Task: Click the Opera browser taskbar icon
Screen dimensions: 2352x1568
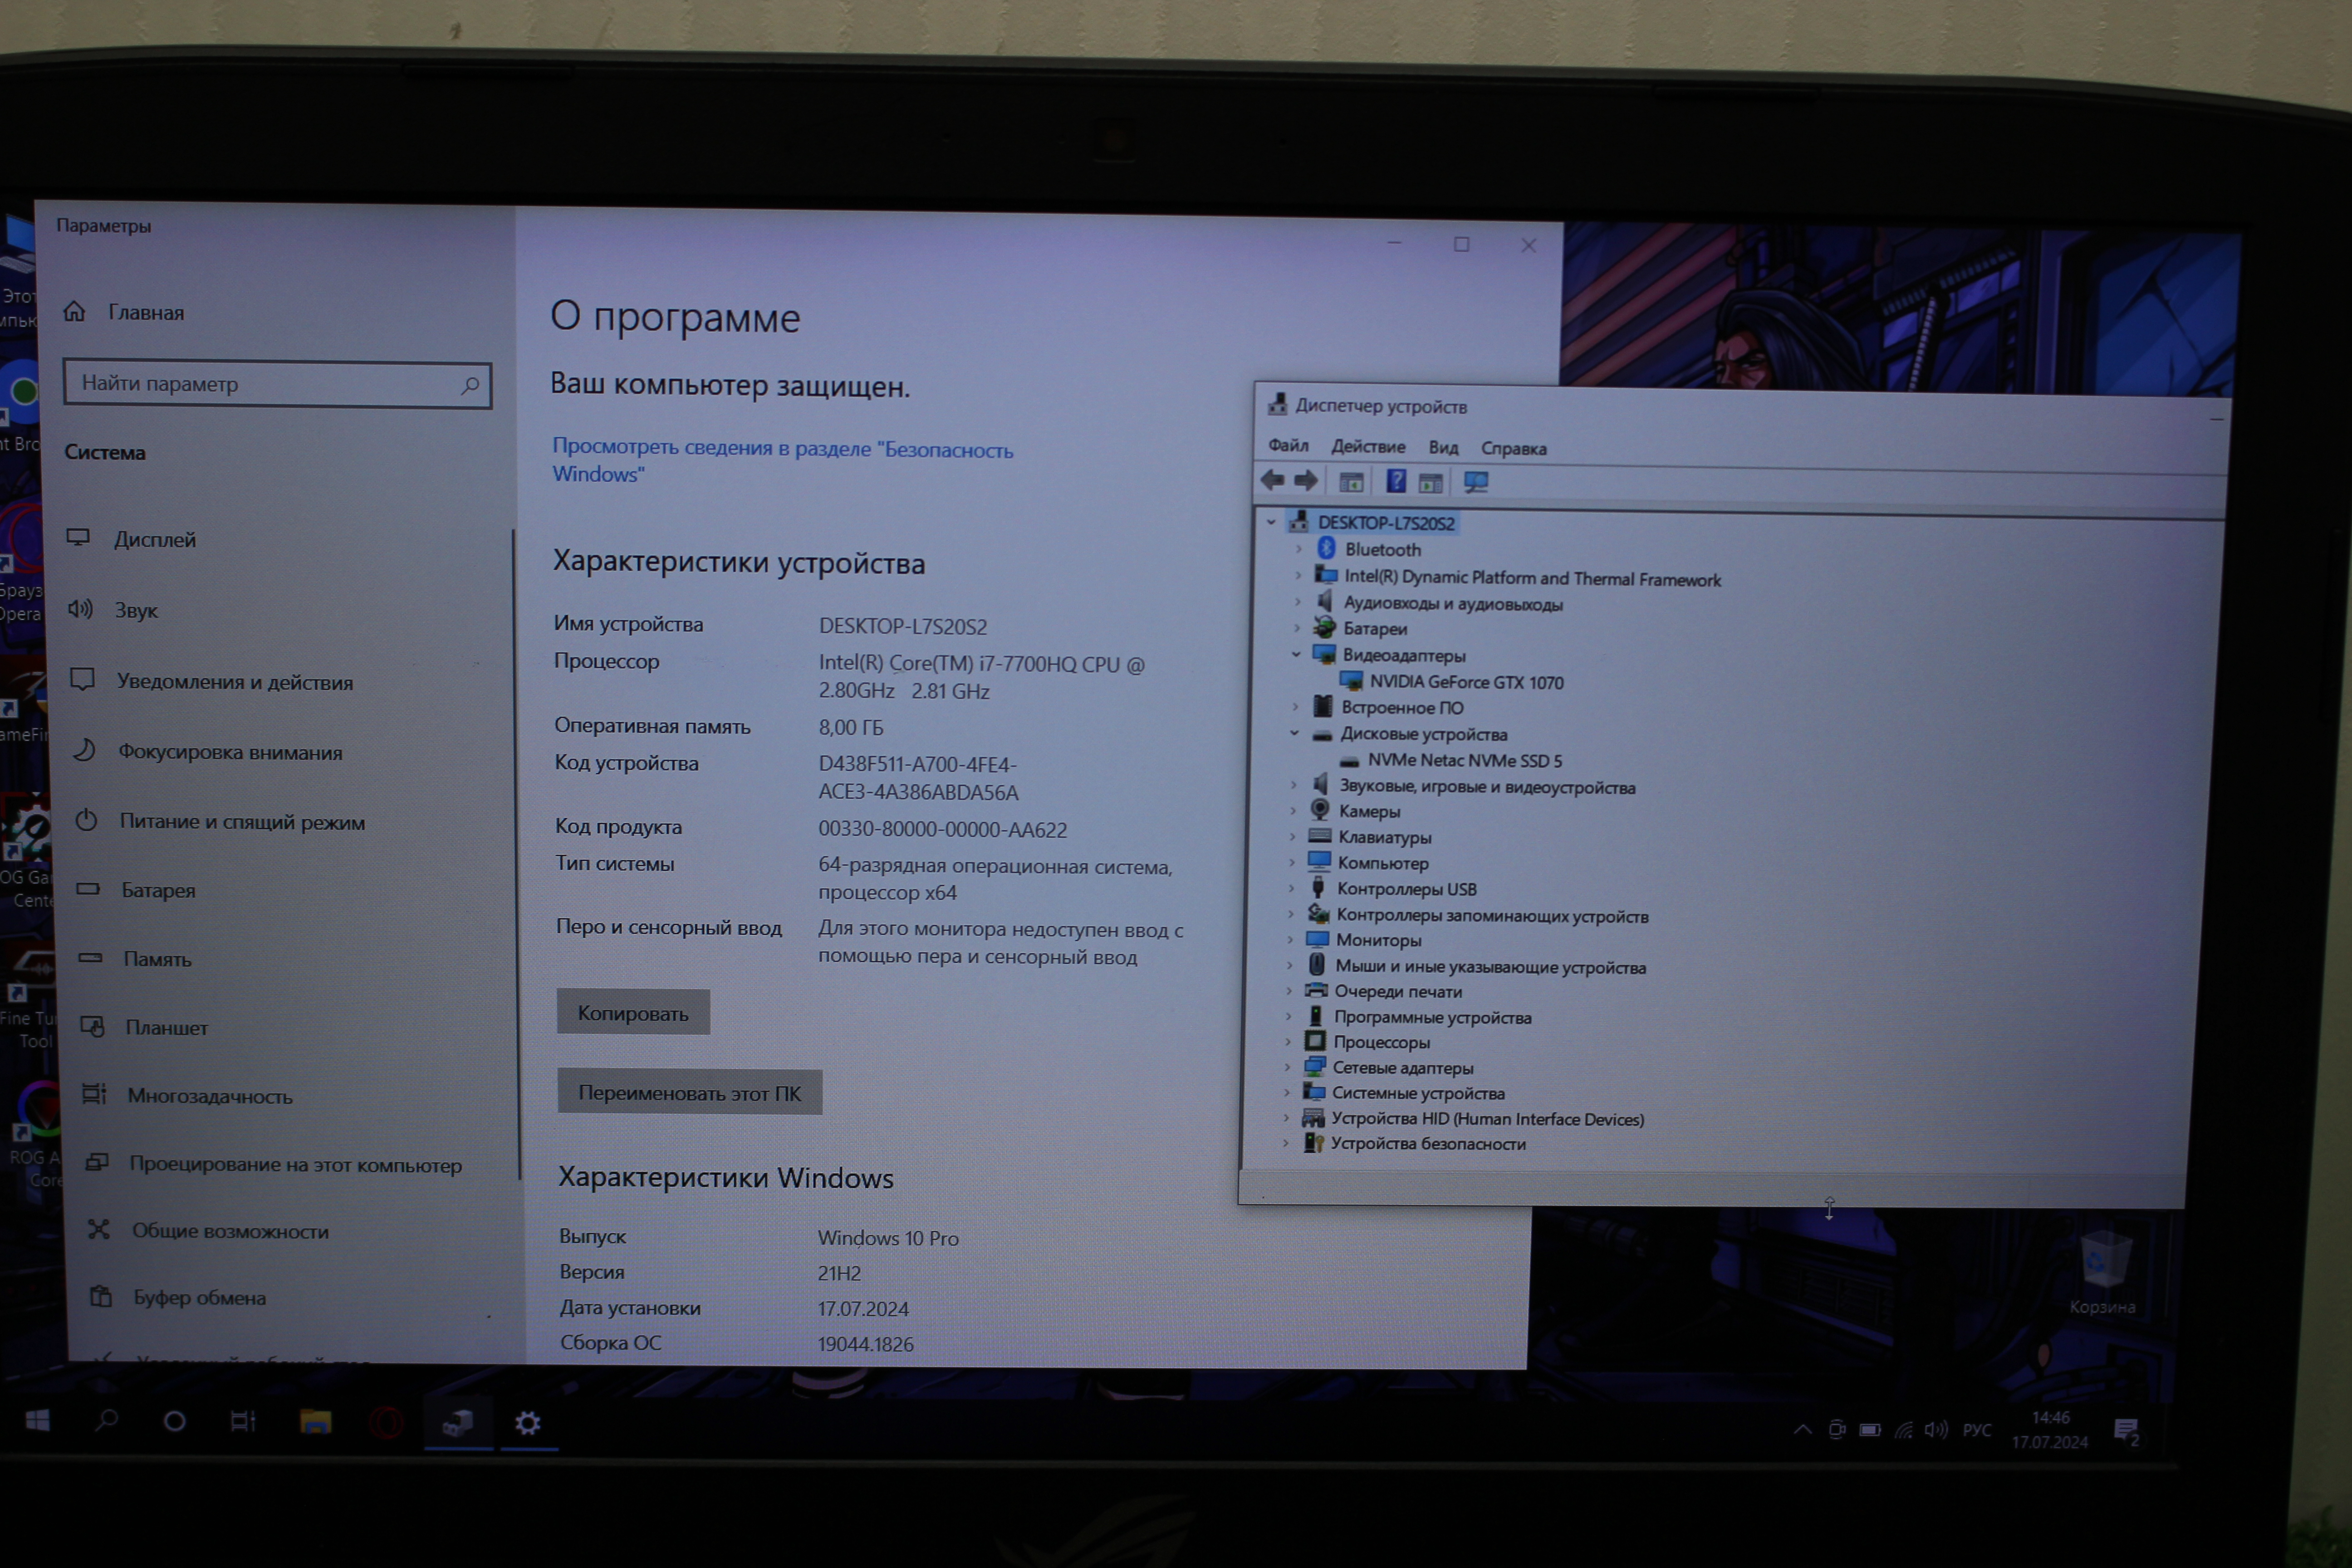Action: [386, 1422]
